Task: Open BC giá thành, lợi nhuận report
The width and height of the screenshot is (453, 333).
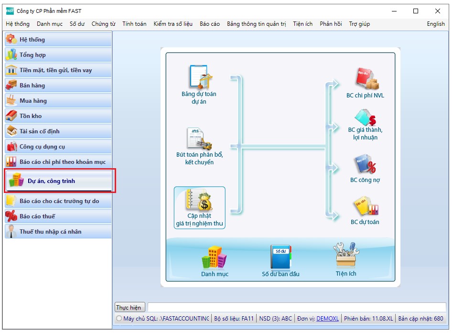Action: coord(366,118)
